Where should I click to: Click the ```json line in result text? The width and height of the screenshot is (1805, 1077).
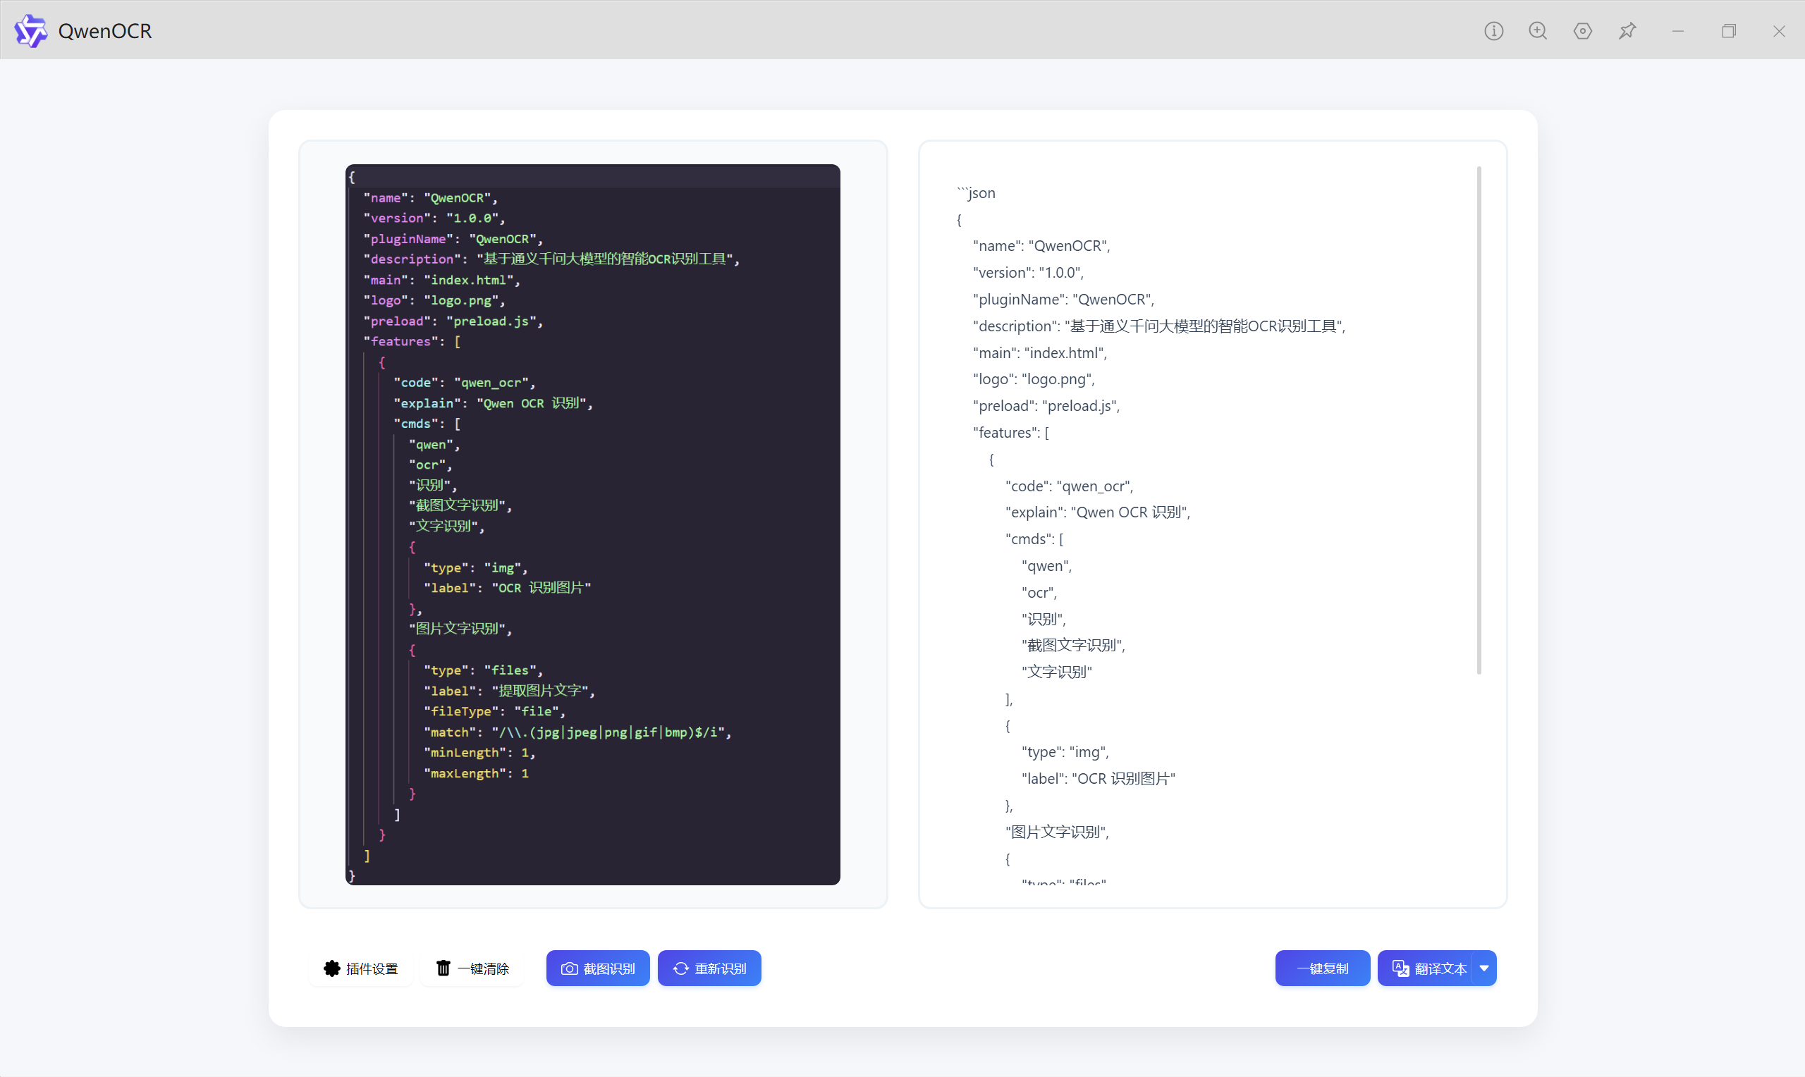pyautogui.click(x=976, y=193)
